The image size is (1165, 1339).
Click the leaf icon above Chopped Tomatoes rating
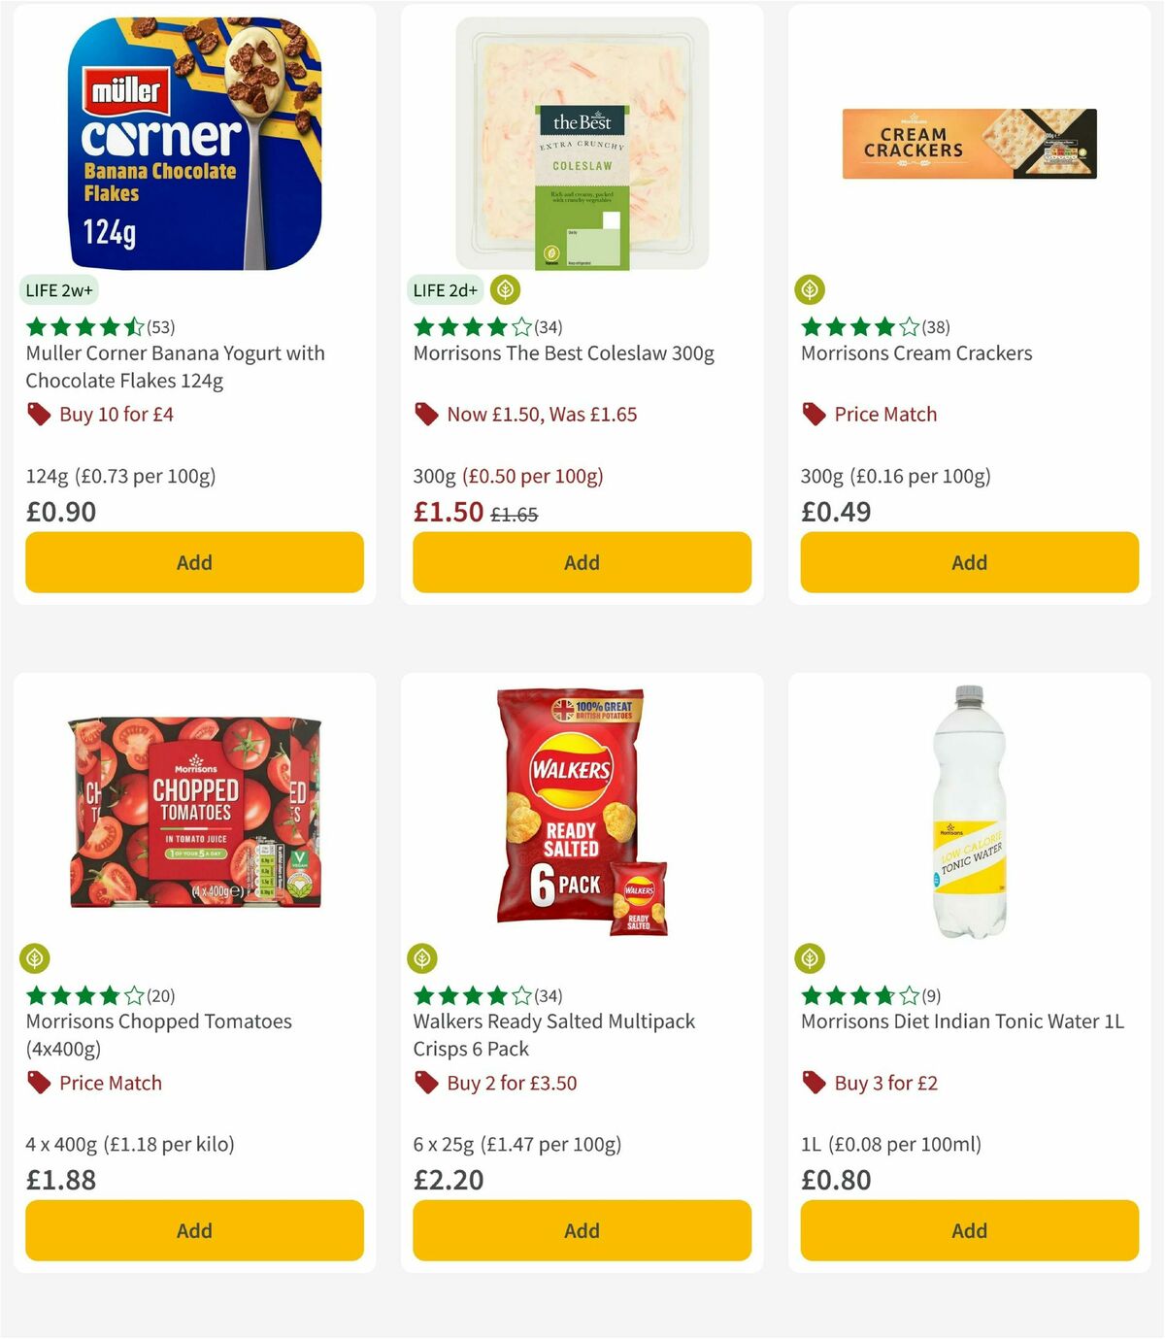35,957
